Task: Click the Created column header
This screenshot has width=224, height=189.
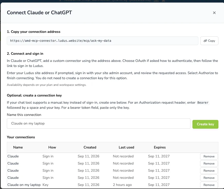Action: [90, 147]
